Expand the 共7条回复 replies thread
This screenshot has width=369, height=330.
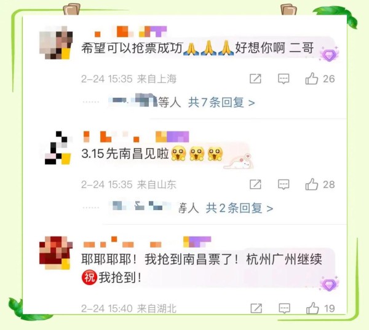(x=221, y=103)
